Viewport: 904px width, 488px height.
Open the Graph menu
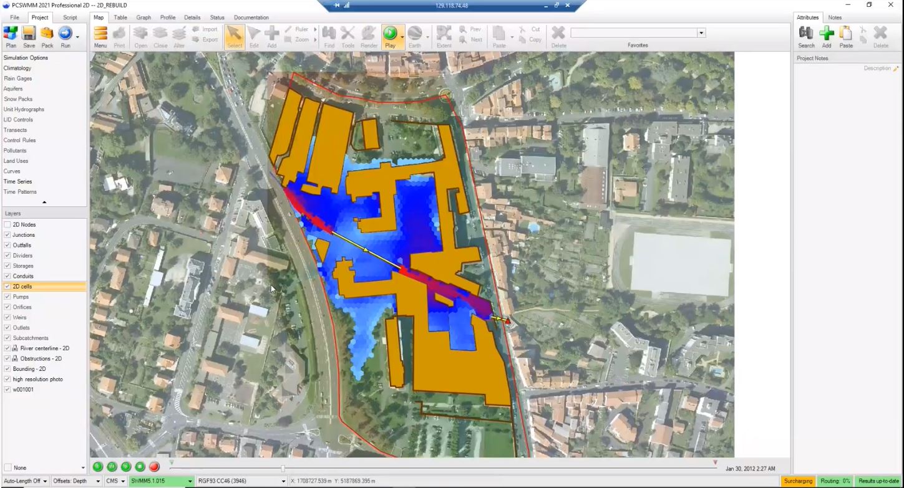pyautogui.click(x=143, y=17)
